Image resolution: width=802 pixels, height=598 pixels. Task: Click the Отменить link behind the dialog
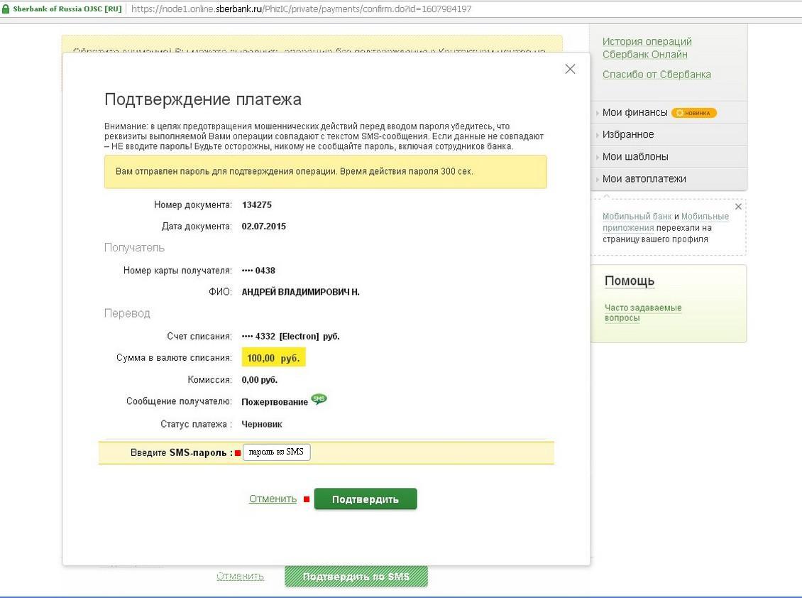click(x=240, y=576)
